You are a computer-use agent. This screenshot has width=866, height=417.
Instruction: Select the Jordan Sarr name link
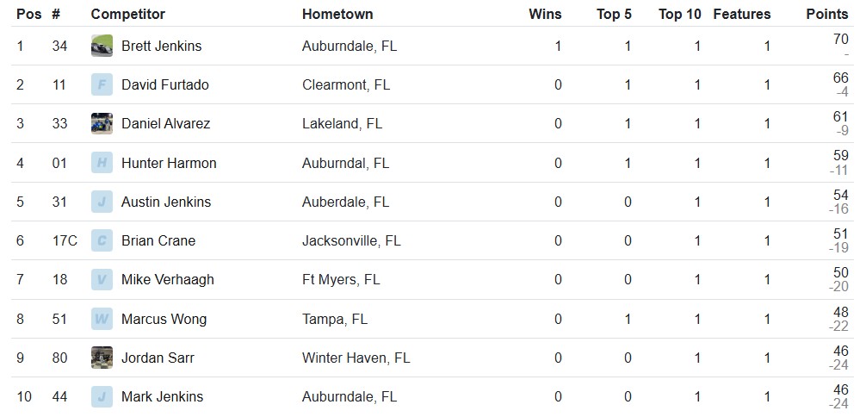point(158,358)
